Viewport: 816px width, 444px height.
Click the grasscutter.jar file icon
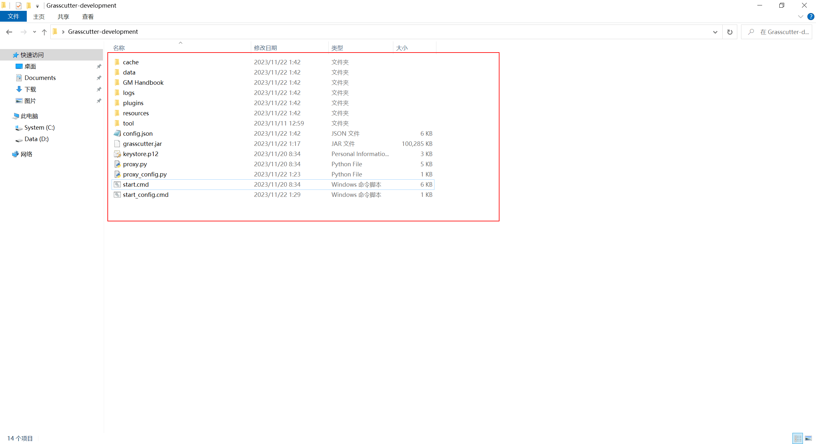117,144
